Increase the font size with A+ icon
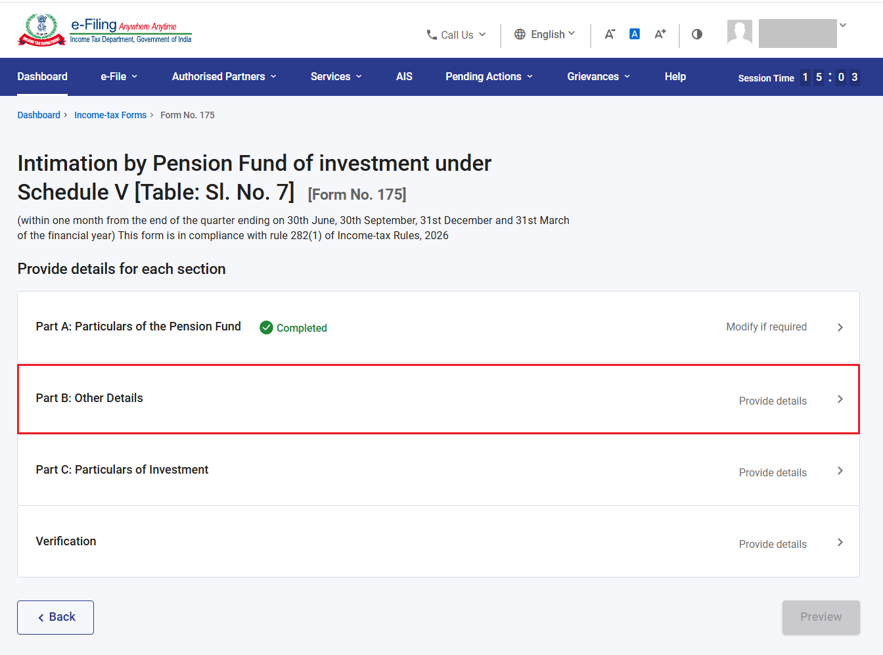The image size is (883, 655). 660,34
